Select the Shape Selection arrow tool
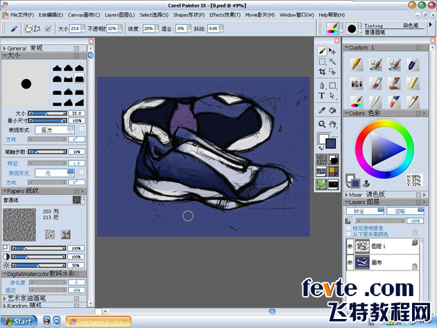This screenshot has height=328, width=437. click(332, 96)
